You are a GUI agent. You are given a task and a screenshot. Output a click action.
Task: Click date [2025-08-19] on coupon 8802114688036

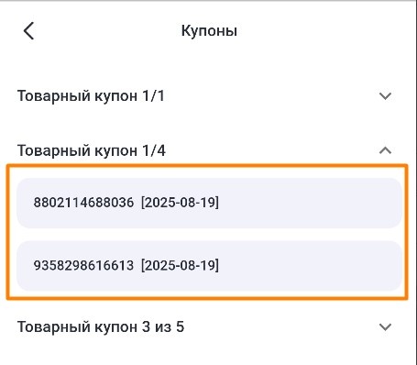180,203
